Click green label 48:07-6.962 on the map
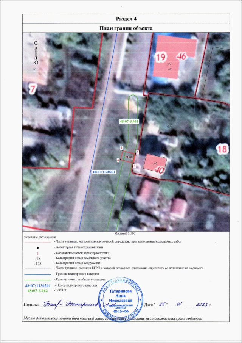 129,122
